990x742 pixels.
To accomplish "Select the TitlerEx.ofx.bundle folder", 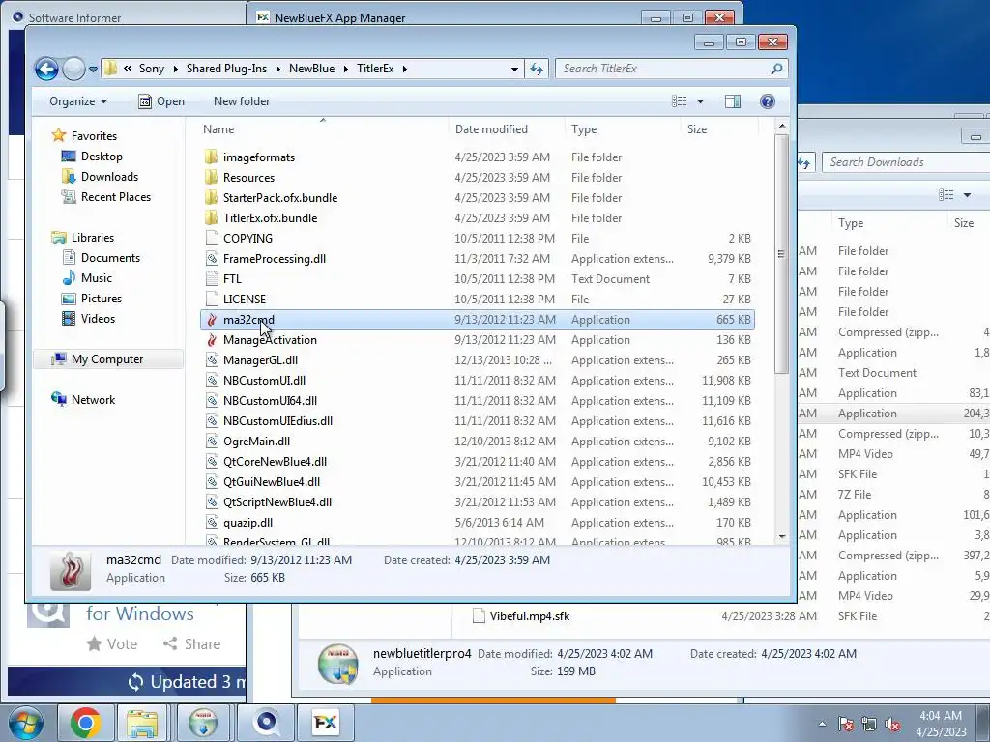I will click(x=271, y=217).
